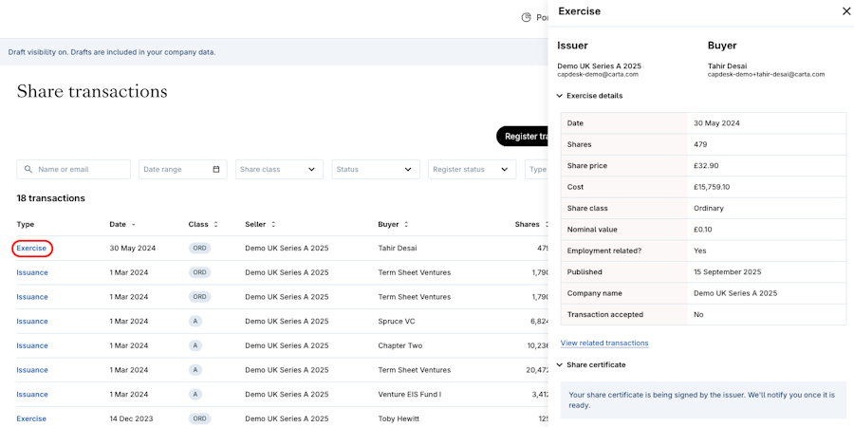Open the Chapter Two Issuance transaction
Image resolution: width=854 pixels, height=427 pixels.
[31, 346]
